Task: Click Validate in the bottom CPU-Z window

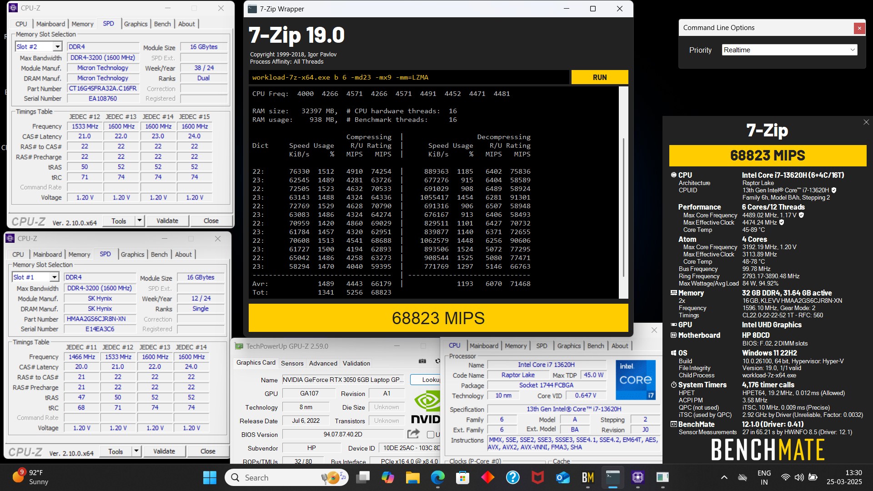Action: pos(164,451)
